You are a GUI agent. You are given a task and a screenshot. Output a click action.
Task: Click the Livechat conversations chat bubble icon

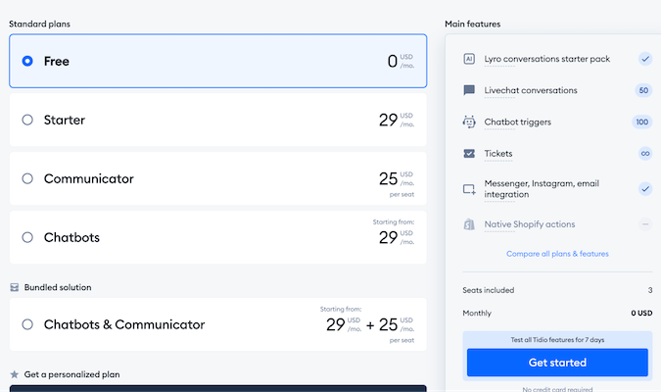click(468, 90)
